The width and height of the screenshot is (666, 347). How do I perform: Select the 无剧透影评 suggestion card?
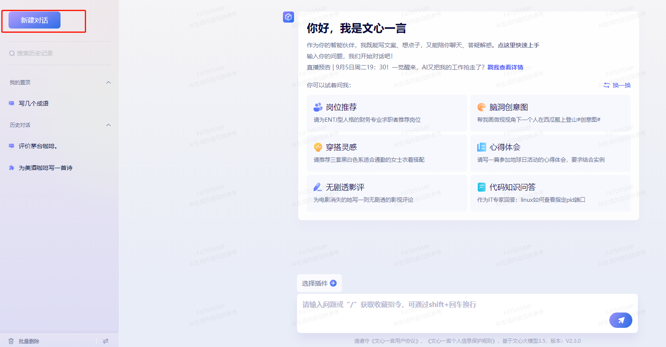387,193
